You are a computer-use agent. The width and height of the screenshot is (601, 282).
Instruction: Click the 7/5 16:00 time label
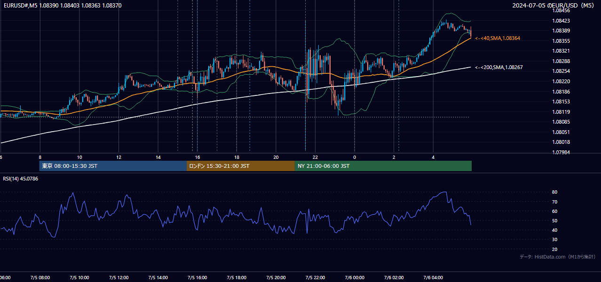[x=197, y=278]
